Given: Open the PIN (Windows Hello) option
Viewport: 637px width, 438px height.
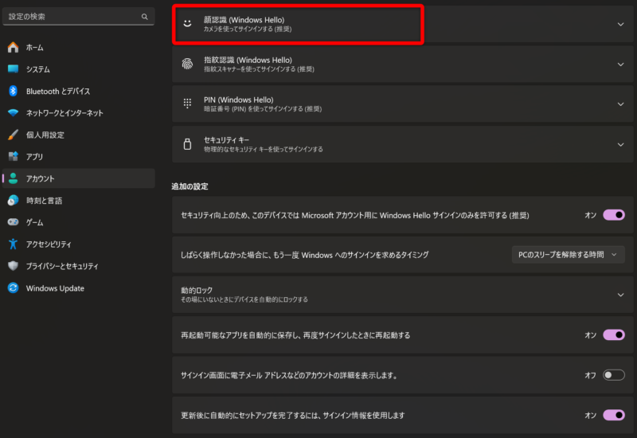Looking at the screenshot, I should click(398, 104).
